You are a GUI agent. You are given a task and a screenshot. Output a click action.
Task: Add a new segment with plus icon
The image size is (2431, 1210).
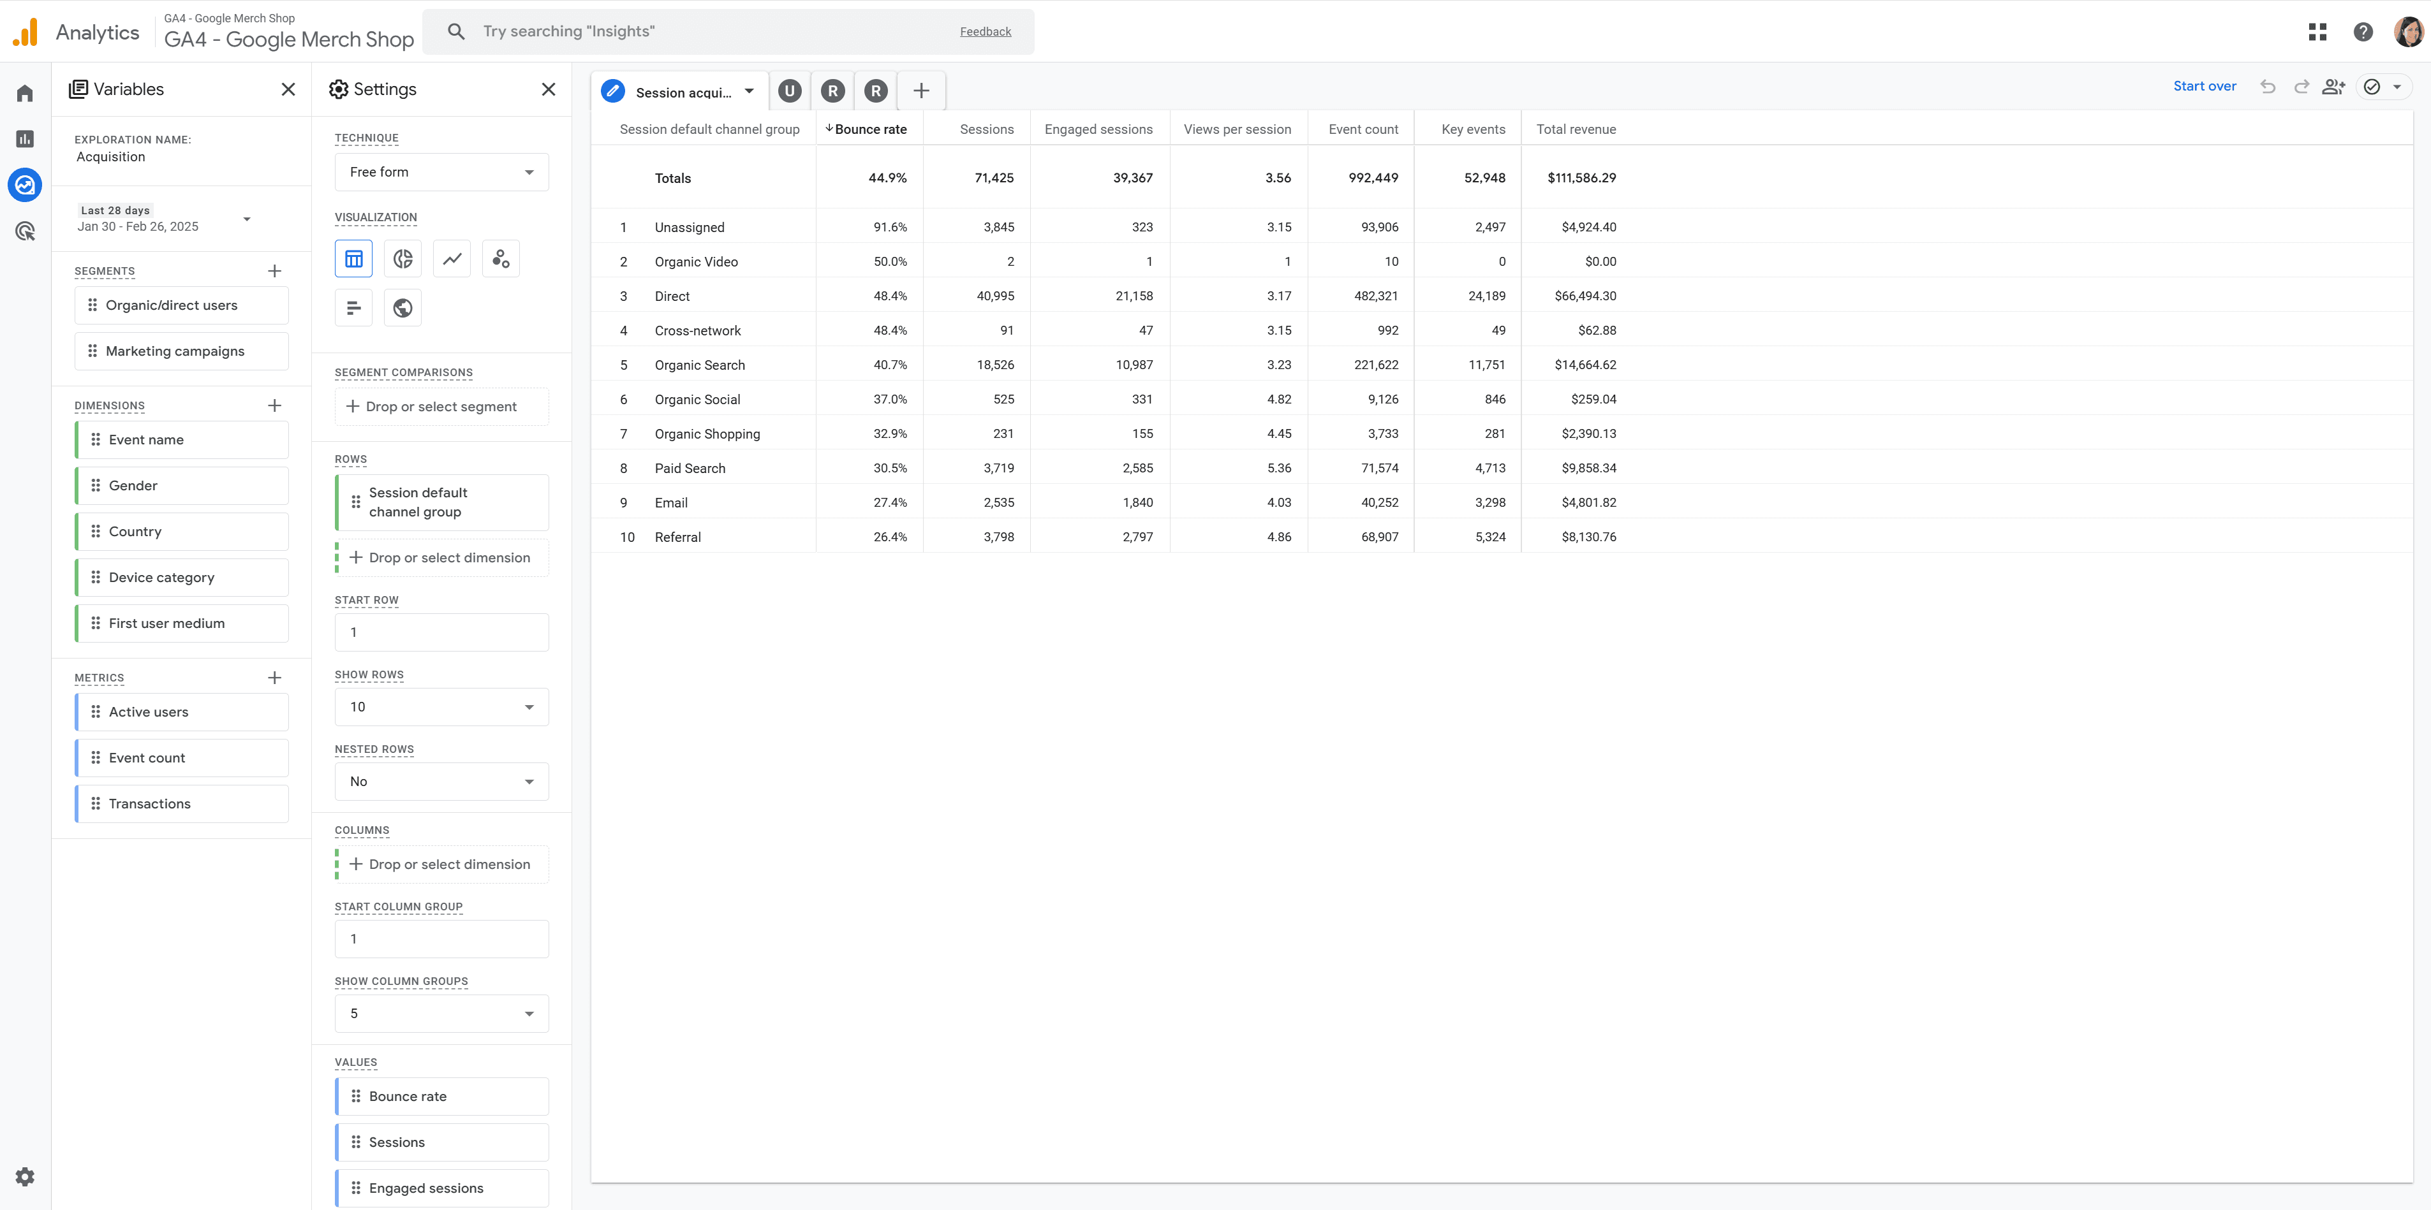click(275, 271)
